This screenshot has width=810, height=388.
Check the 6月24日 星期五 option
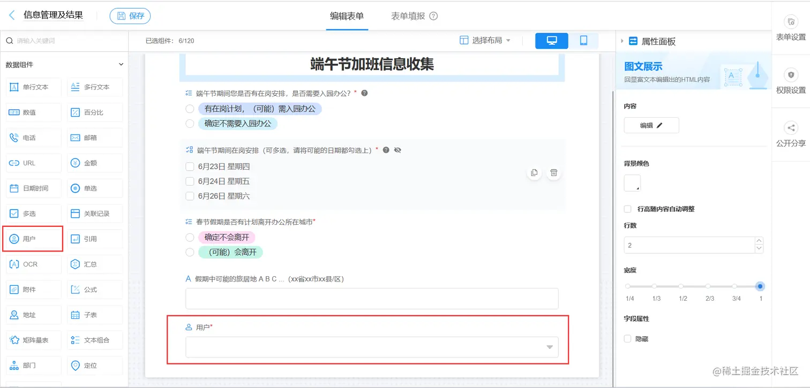(x=190, y=181)
